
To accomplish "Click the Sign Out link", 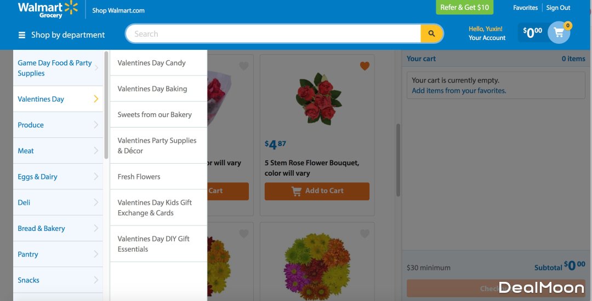I will pos(558,8).
